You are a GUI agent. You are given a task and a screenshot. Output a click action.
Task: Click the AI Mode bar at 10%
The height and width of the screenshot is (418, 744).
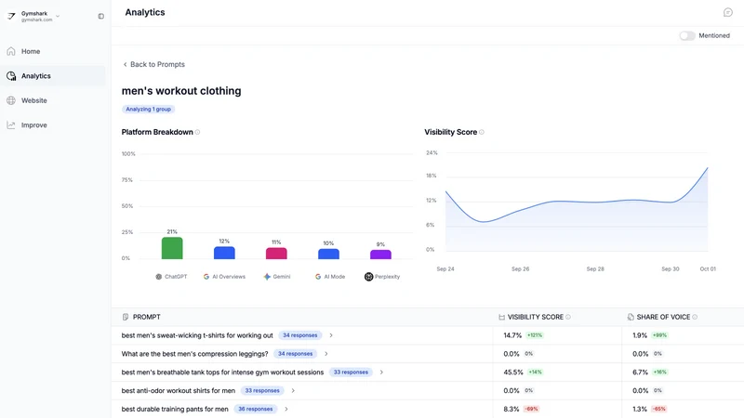click(328, 254)
